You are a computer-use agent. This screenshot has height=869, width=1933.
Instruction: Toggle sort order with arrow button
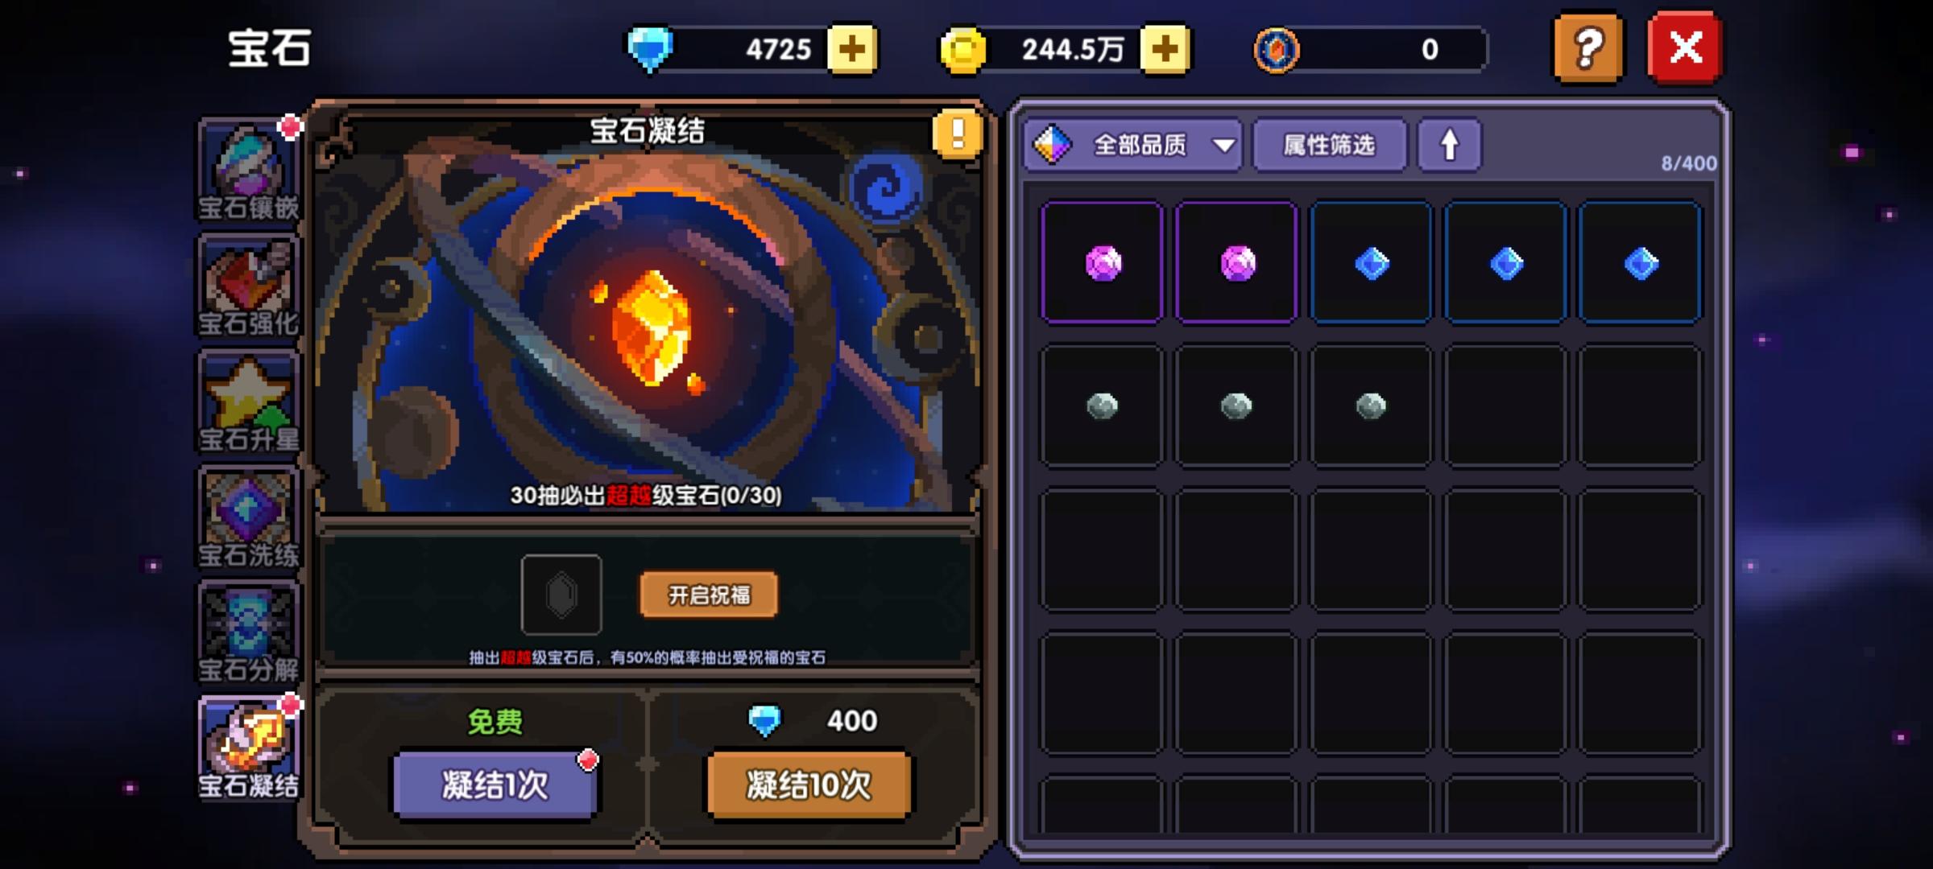[1449, 145]
